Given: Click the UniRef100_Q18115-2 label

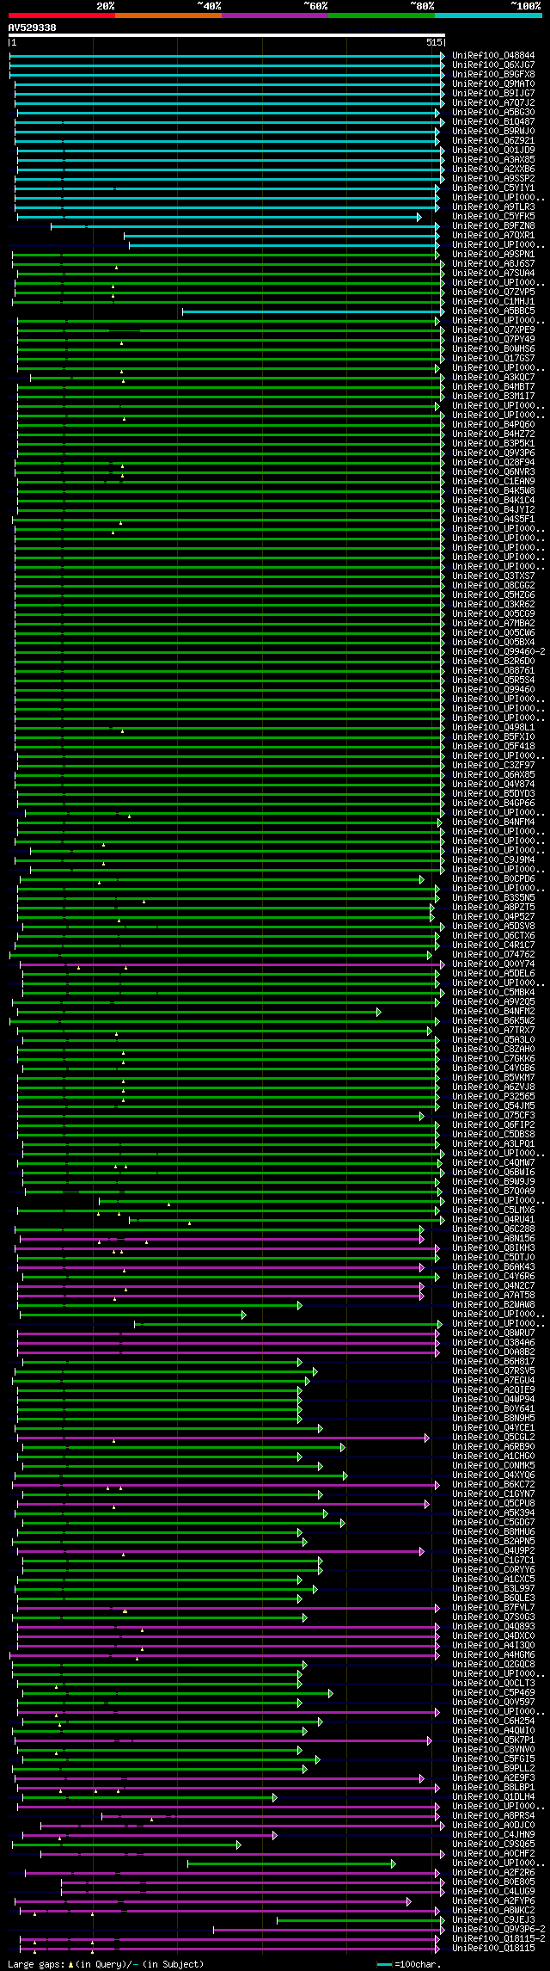Looking at the screenshot, I should coord(498,1938).
